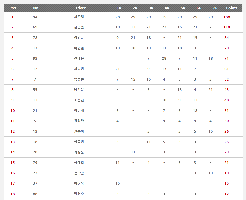Image resolution: width=246 pixels, height=200 pixels.
Task: Click car number 99
Action: pyautogui.click(x=35, y=58)
